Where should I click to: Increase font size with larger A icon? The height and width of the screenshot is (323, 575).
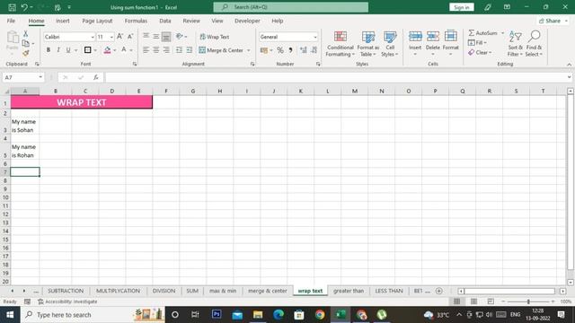click(x=119, y=37)
